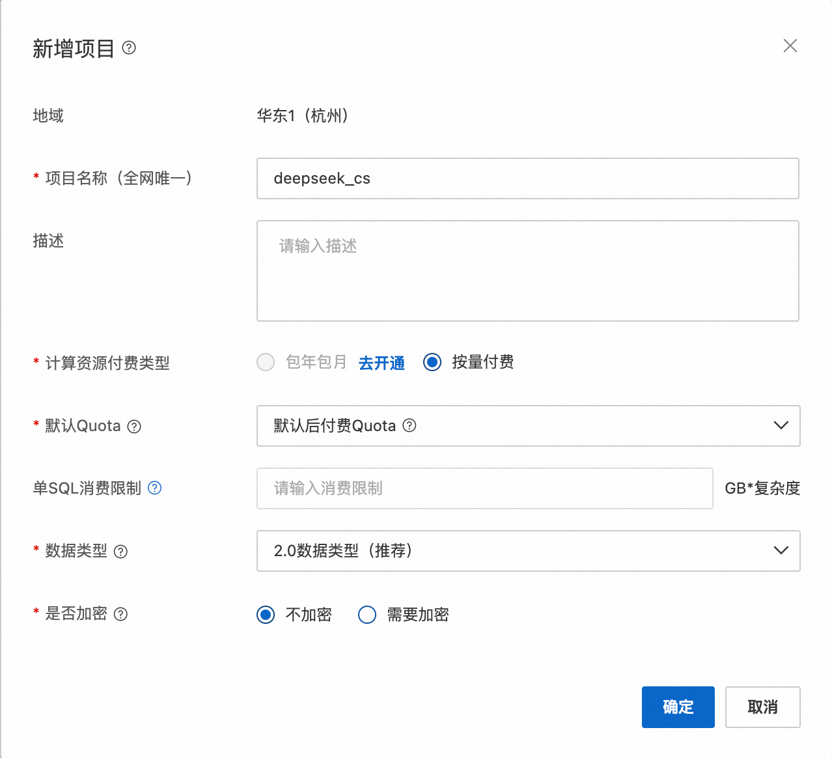Click help icon beside 数据类型 label

[x=120, y=552]
